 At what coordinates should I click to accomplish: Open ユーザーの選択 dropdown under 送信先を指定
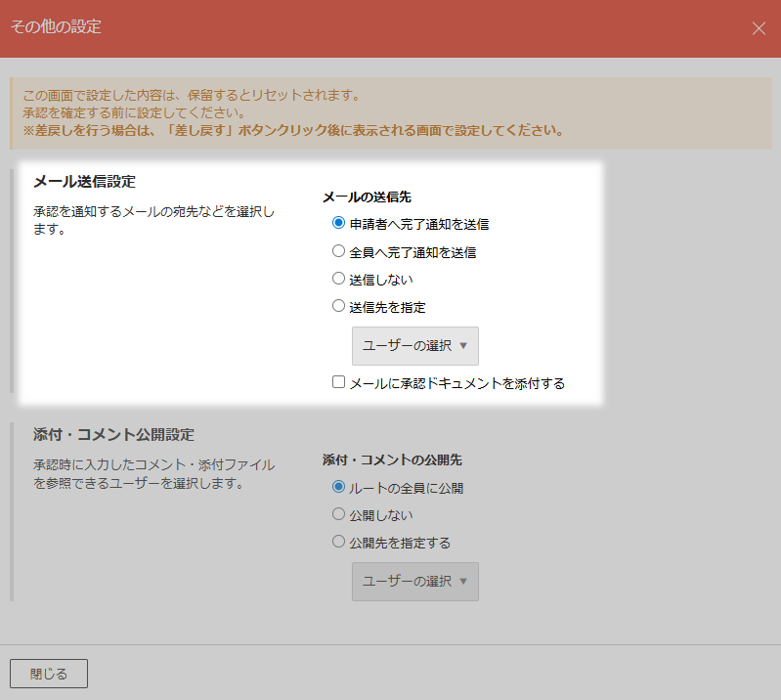pyautogui.click(x=415, y=346)
